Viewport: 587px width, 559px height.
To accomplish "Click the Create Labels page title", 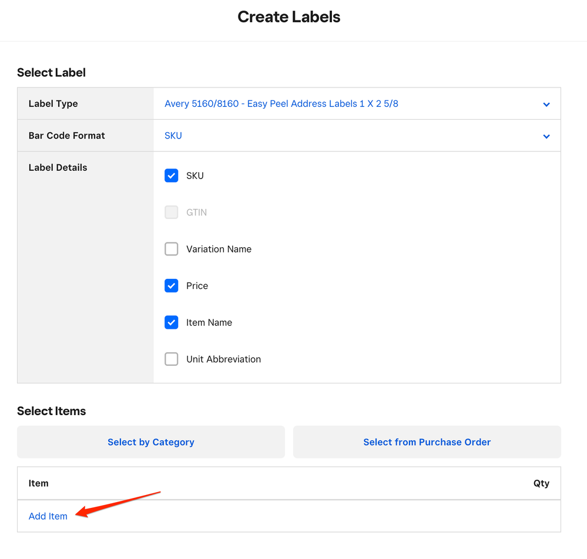I will (x=289, y=17).
